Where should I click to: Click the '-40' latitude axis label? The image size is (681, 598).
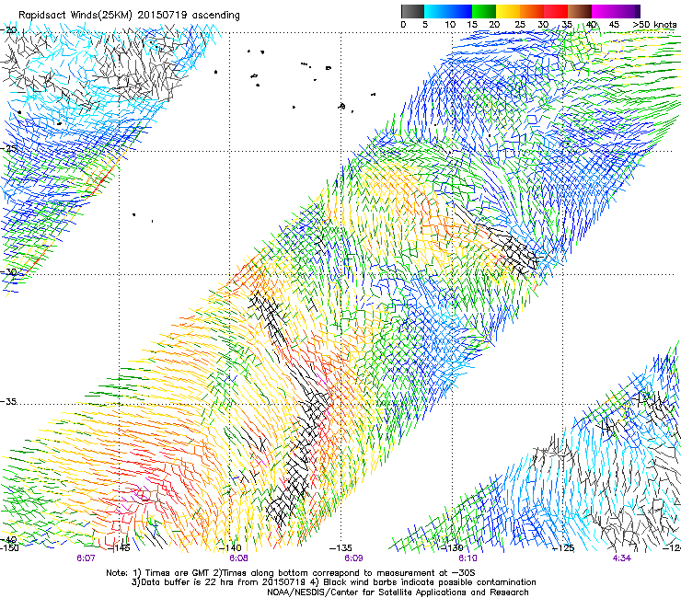click(8, 540)
